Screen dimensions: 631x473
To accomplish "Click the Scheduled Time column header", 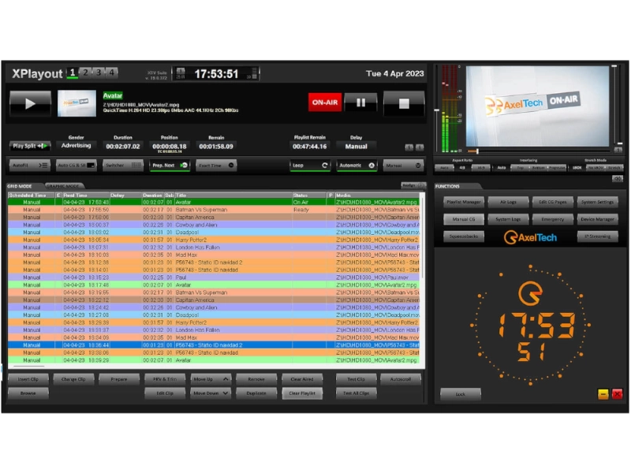I will pyautogui.click(x=32, y=195).
